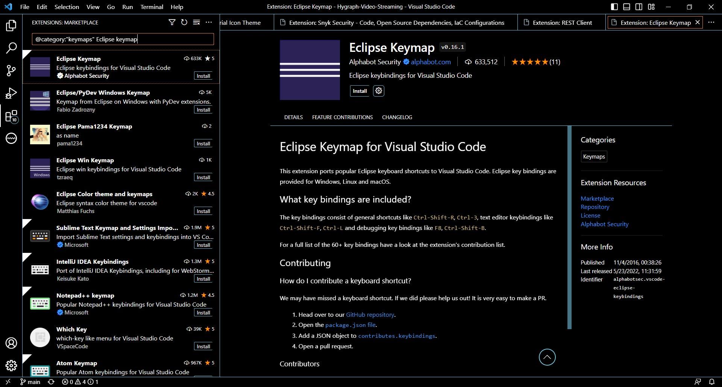Open the feedback icon in the status bar

pos(698,382)
